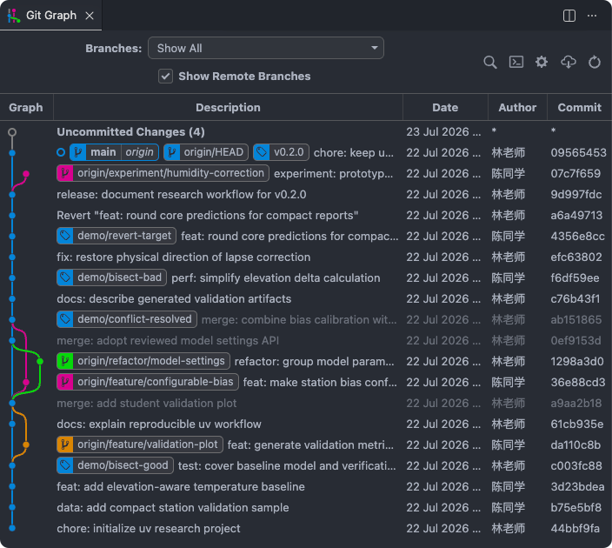Image resolution: width=612 pixels, height=548 pixels.
Task: Click the demo/bisect-bad tag
Action: pos(111,277)
